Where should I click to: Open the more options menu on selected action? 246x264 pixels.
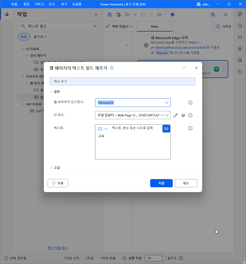point(223,69)
